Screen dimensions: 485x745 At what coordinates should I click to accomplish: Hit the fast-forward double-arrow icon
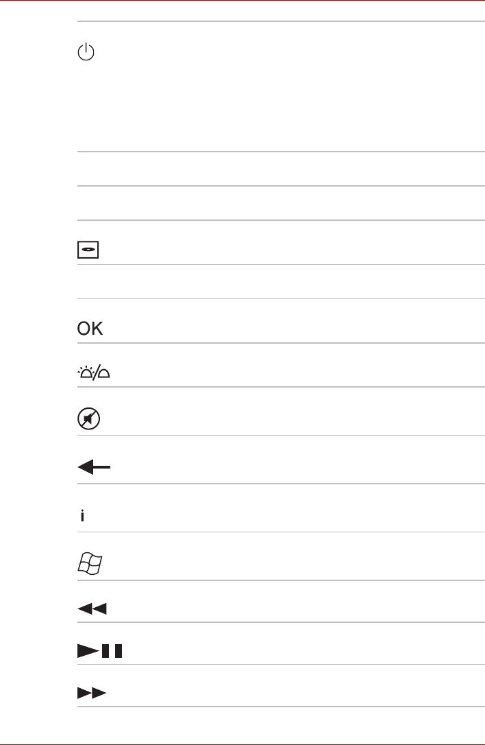[92, 693]
